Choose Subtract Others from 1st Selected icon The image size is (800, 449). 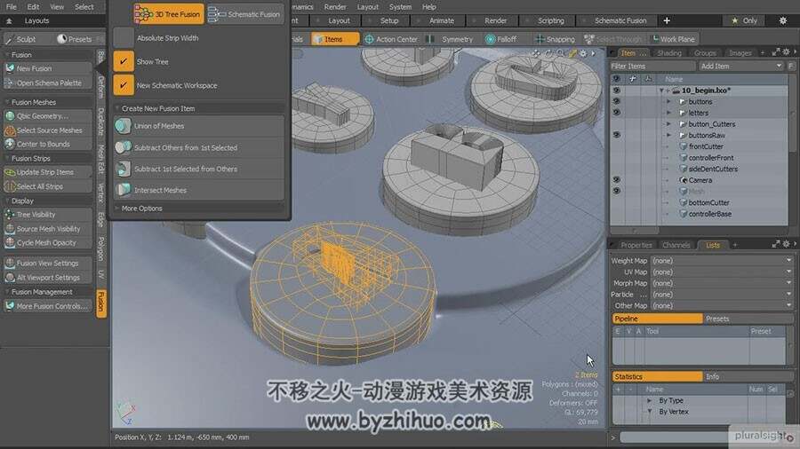pyautogui.click(x=123, y=147)
